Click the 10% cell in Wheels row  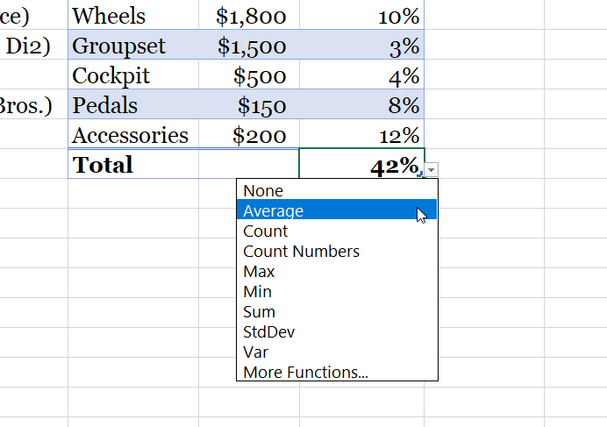pyautogui.click(x=361, y=15)
